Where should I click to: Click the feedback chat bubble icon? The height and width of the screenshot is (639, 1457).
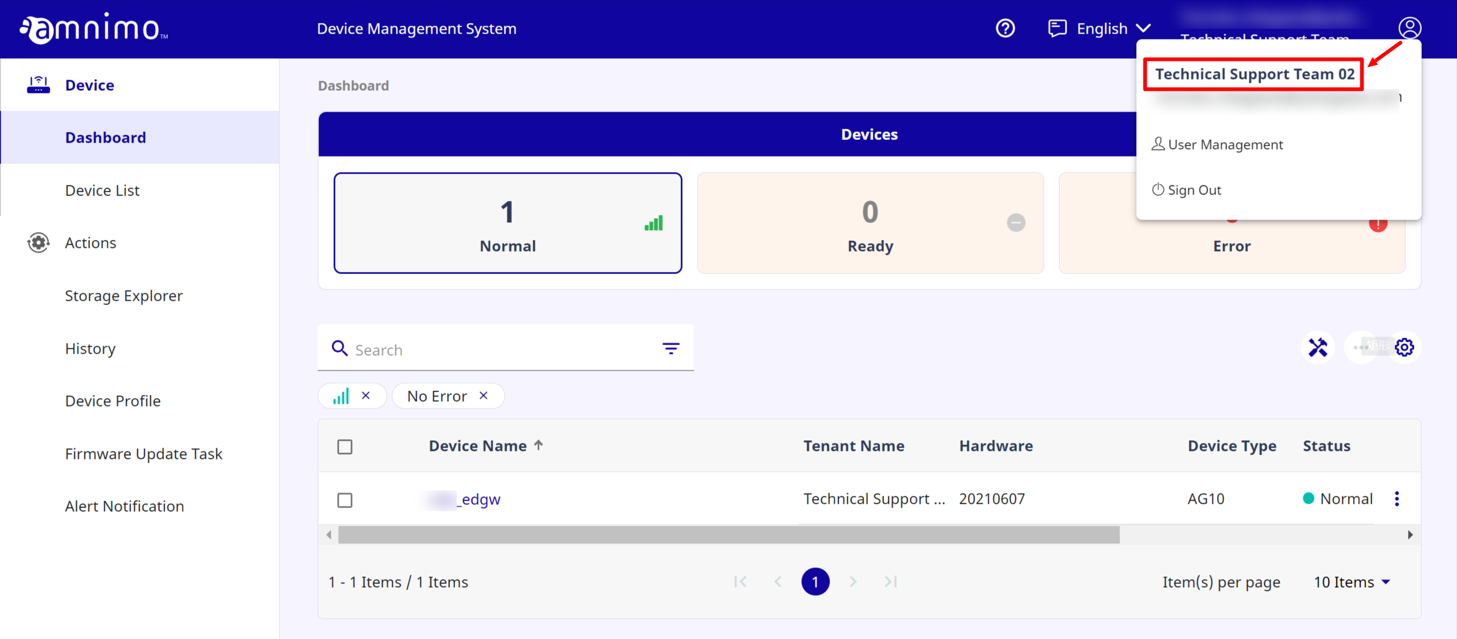pos(1057,28)
